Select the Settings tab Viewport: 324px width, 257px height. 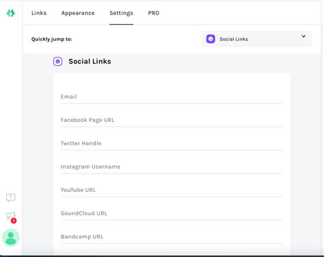121,13
